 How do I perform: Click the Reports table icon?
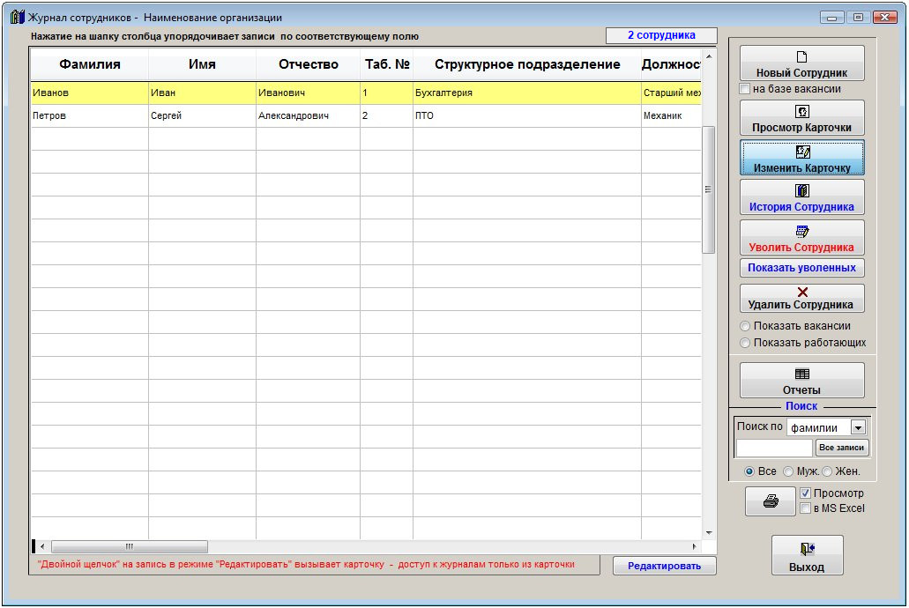[802, 374]
